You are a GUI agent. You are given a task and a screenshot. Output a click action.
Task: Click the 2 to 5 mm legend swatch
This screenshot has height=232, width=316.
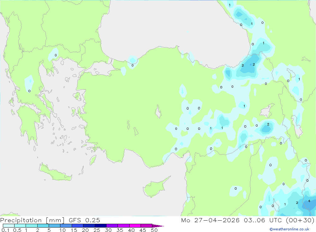tap(43, 226)
